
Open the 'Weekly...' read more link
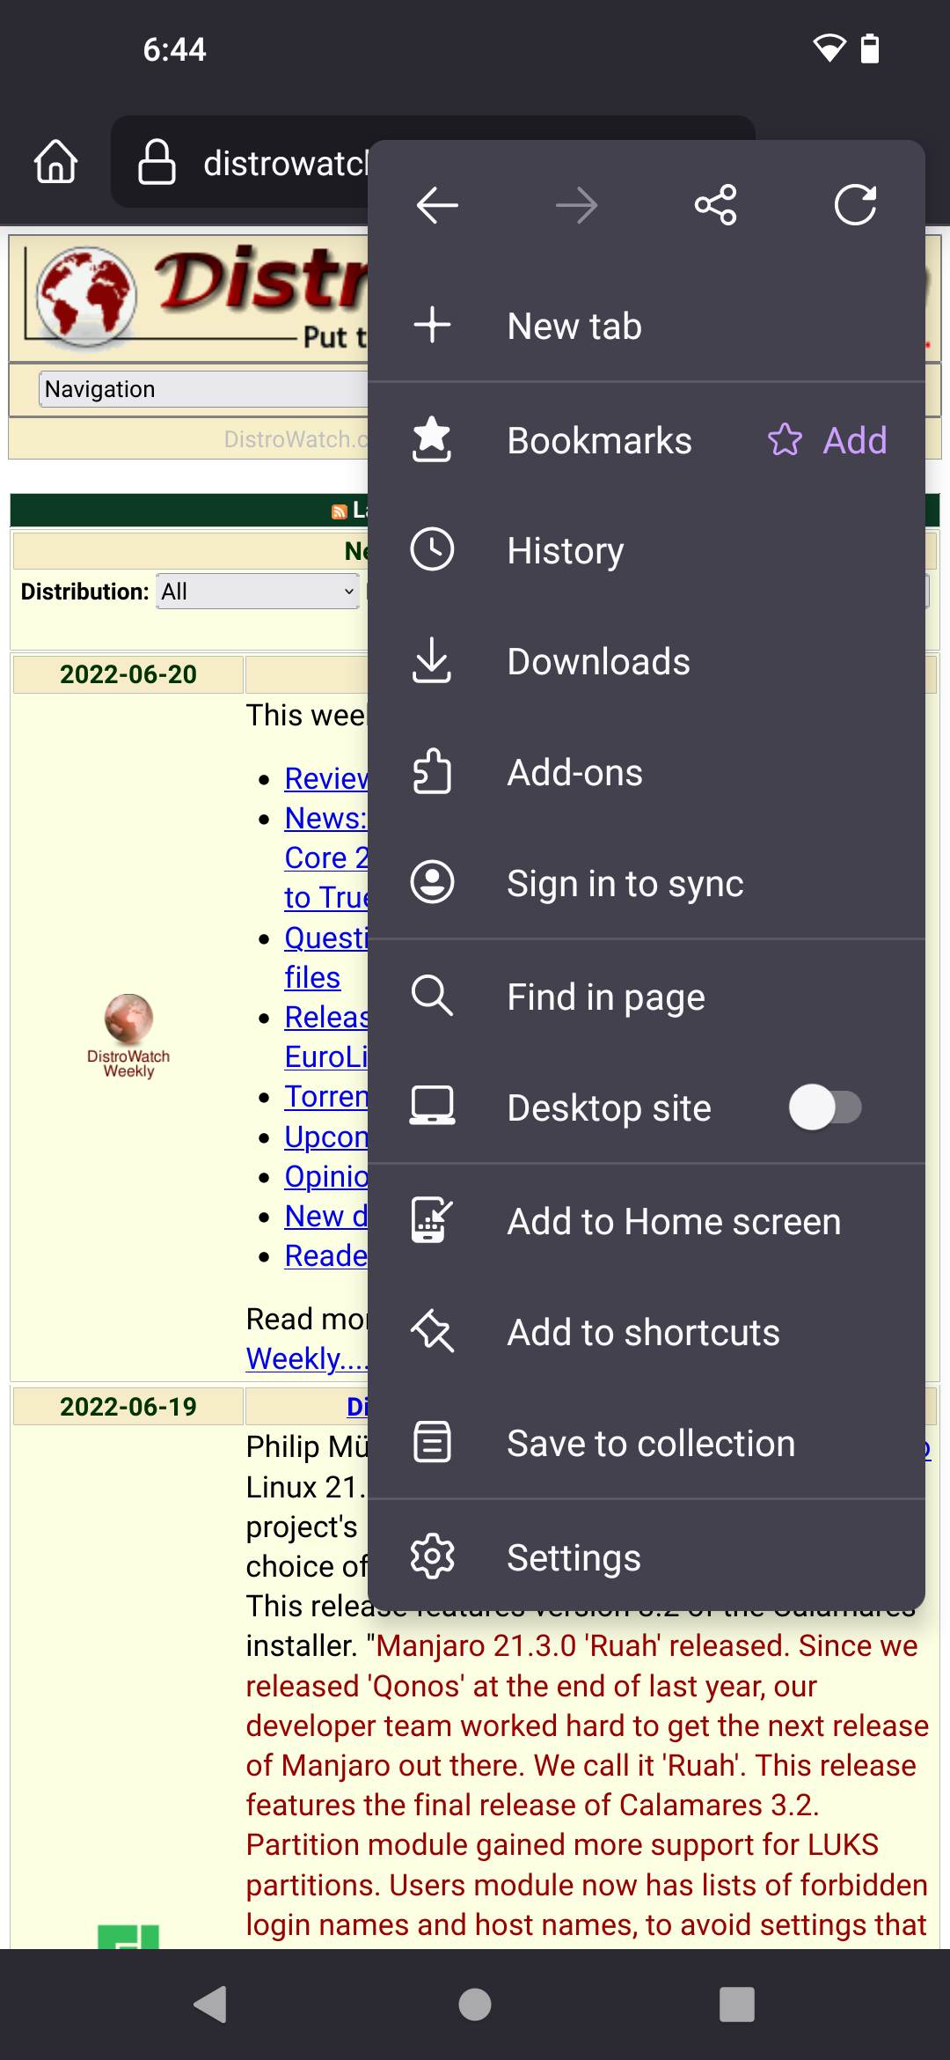coord(307,1358)
